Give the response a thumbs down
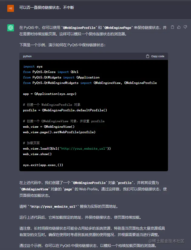This screenshot has width=191, height=250. tap(185, 27)
